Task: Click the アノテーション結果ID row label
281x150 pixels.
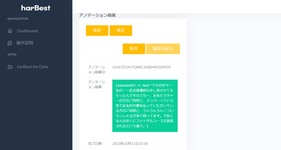Action: coord(96,70)
